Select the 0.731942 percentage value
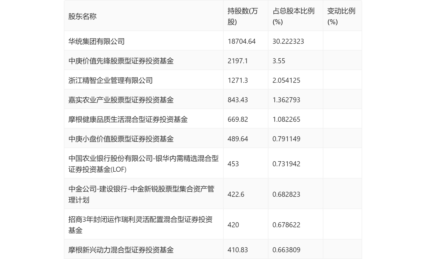Viewport: 426px width, 259px height. [286, 164]
